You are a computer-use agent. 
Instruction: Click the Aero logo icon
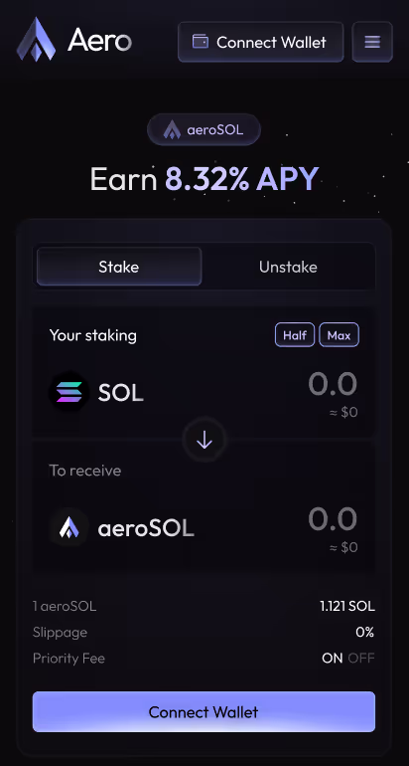click(x=36, y=40)
